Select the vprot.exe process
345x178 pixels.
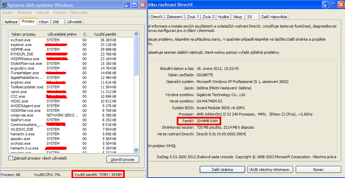[71, 92]
